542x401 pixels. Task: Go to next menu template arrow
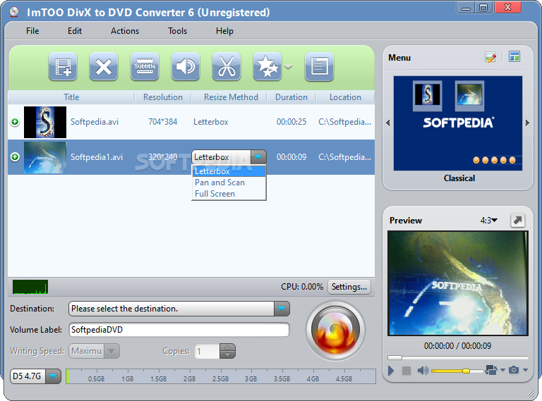tap(527, 123)
